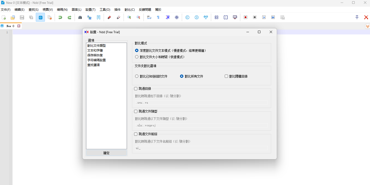370x185 pixels.
Task: Go forward with right circle arrow icon
Action: (x=197, y=17)
